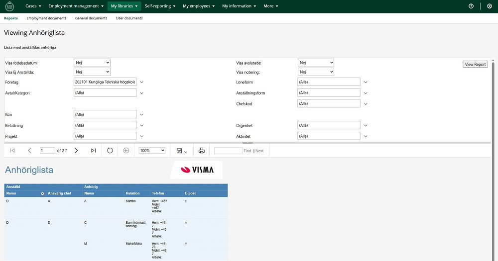Click the page number input field
The height and width of the screenshot is (261, 498).
coord(48,151)
